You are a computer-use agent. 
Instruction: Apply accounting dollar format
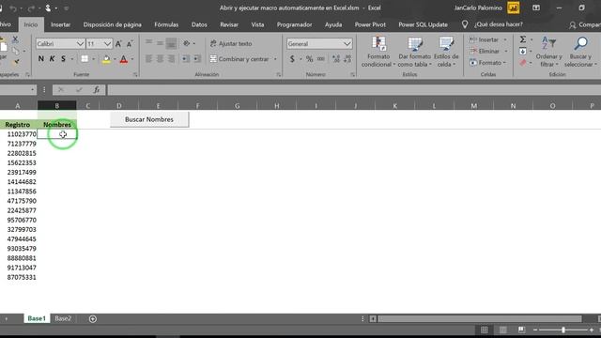292,59
